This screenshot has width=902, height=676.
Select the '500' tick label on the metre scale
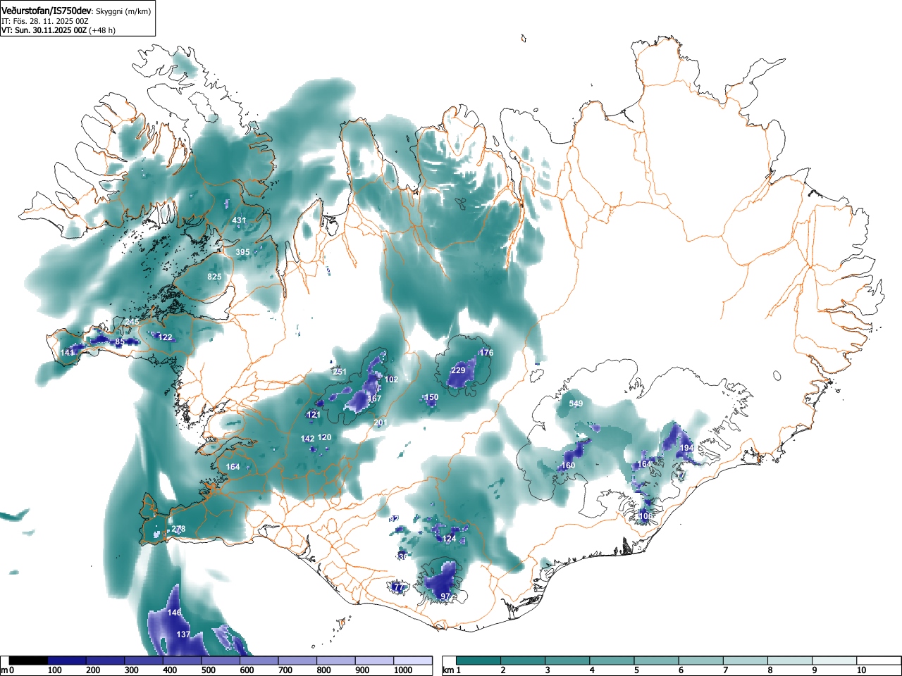pos(208,670)
